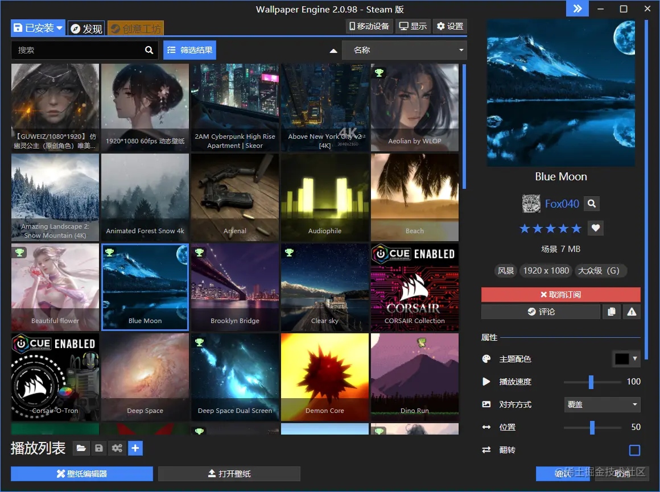Click the 1920 x 1080 resolution tag
The width and height of the screenshot is (660, 492).
click(x=546, y=271)
